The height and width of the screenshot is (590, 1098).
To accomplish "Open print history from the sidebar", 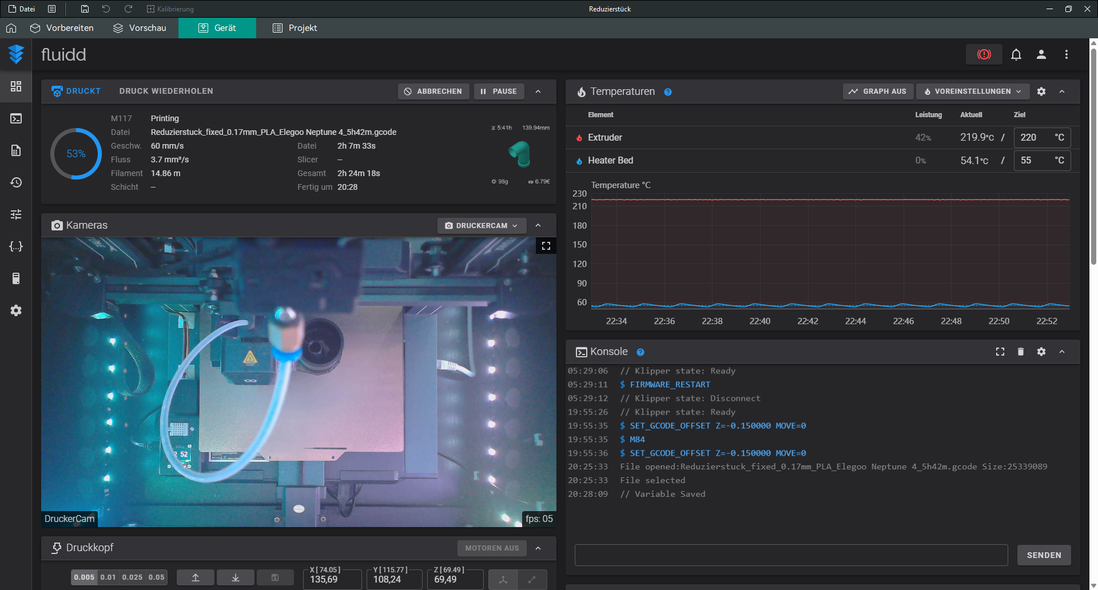I will (x=16, y=182).
